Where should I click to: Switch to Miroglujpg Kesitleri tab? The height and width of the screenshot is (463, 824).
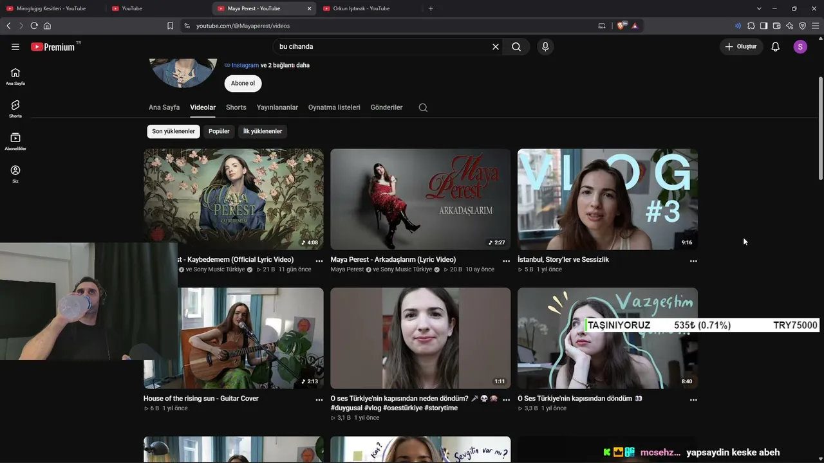pos(53,8)
